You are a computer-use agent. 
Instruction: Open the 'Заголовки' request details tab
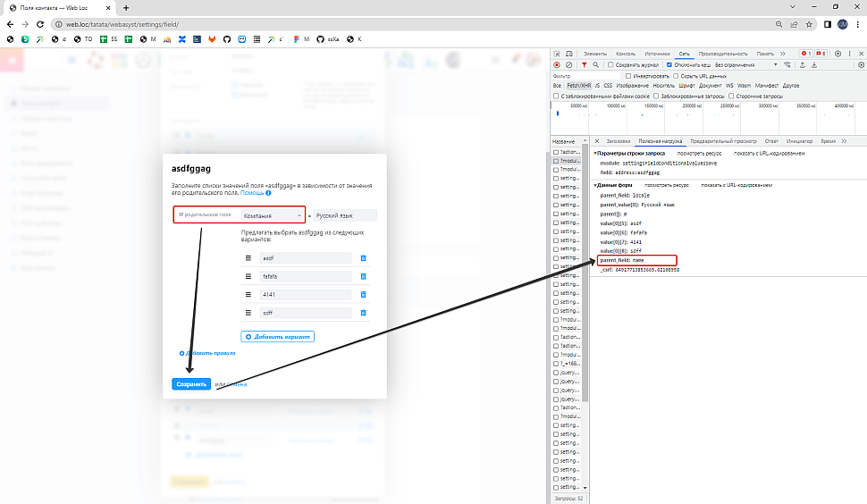(x=618, y=141)
